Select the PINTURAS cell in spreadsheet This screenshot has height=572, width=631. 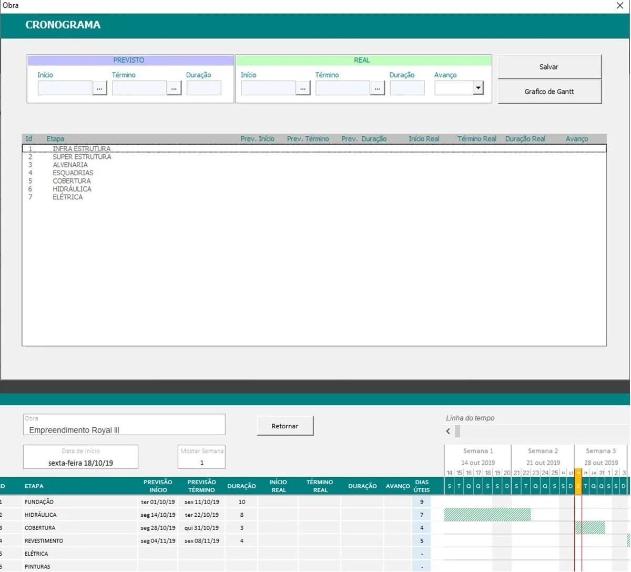click(x=80, y=567)
